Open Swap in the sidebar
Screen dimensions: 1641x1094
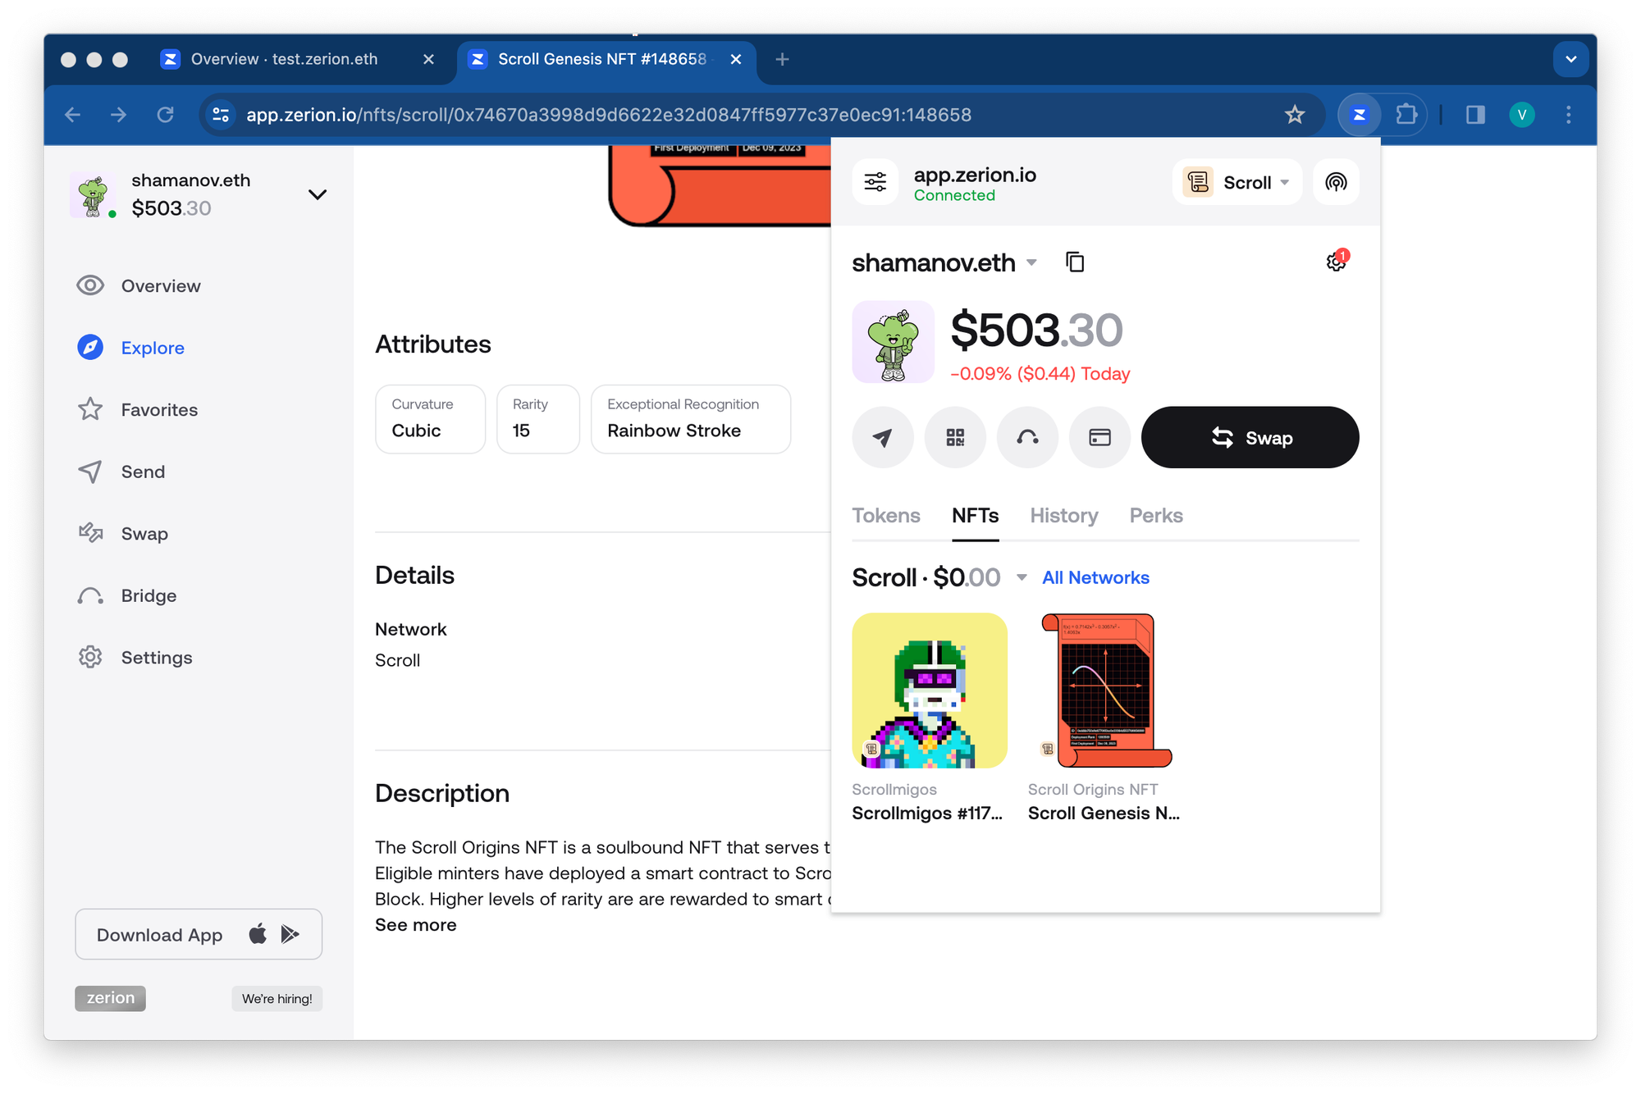123,533
